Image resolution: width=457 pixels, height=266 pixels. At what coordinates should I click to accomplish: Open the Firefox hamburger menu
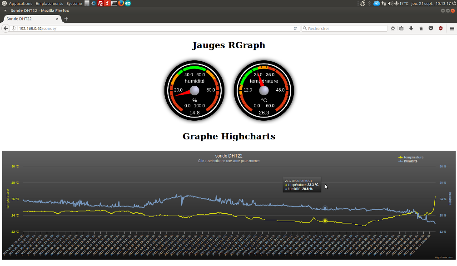[452, 28]
